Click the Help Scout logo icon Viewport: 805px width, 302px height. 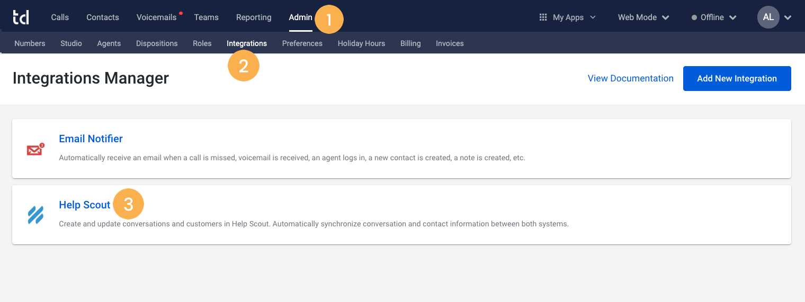(x=35, y=215)
